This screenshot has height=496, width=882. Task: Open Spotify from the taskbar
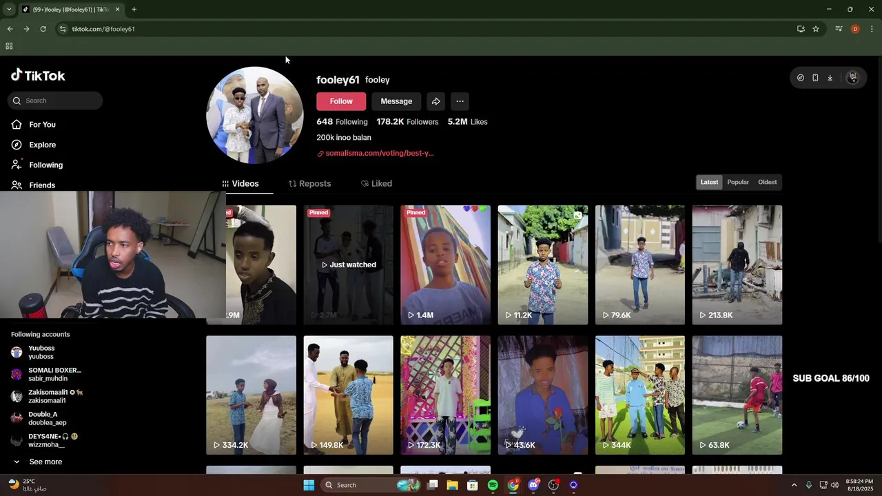(493, 485)
